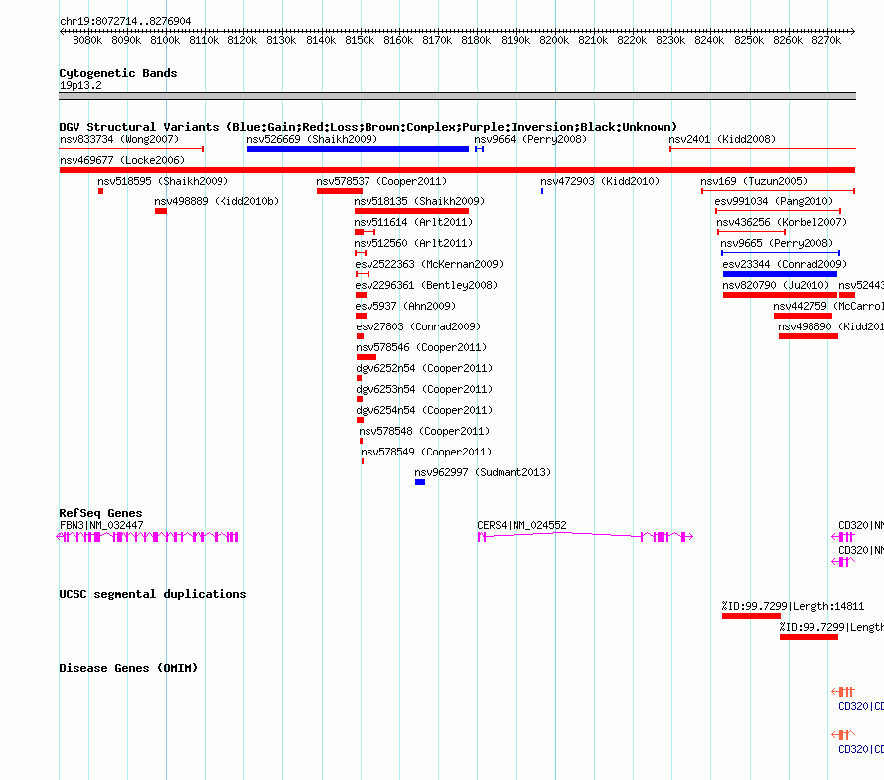Select the 19p13.2 cytogenetic band label
Screen dimensions: 884x780
pyautogui.click(x=80, y=85)
